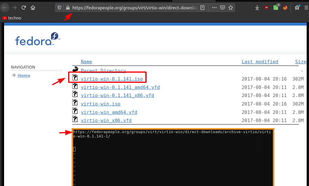Open tracking protection shield in address bar

[59, 8]
